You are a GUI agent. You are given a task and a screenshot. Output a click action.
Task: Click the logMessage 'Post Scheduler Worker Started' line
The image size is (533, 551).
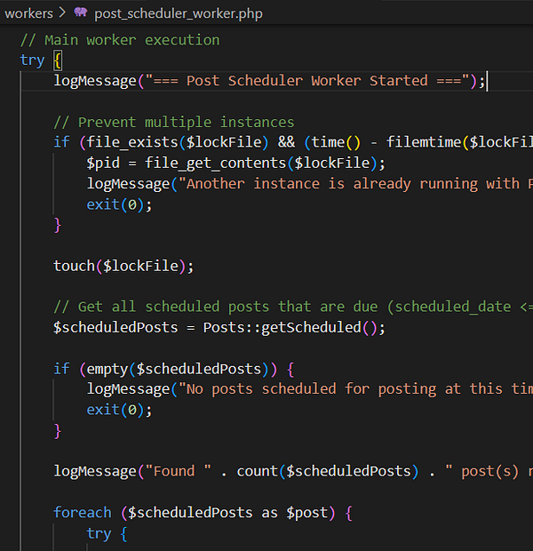(269, 81)
